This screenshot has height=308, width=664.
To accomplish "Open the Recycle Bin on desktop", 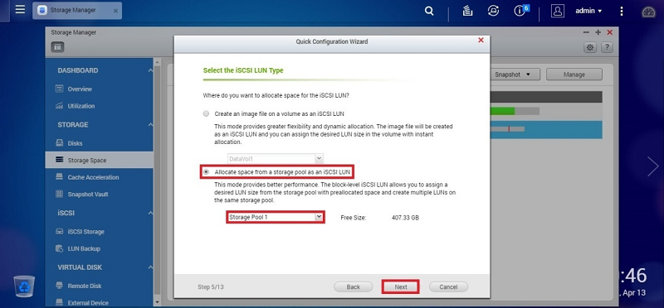I will 24,286.
